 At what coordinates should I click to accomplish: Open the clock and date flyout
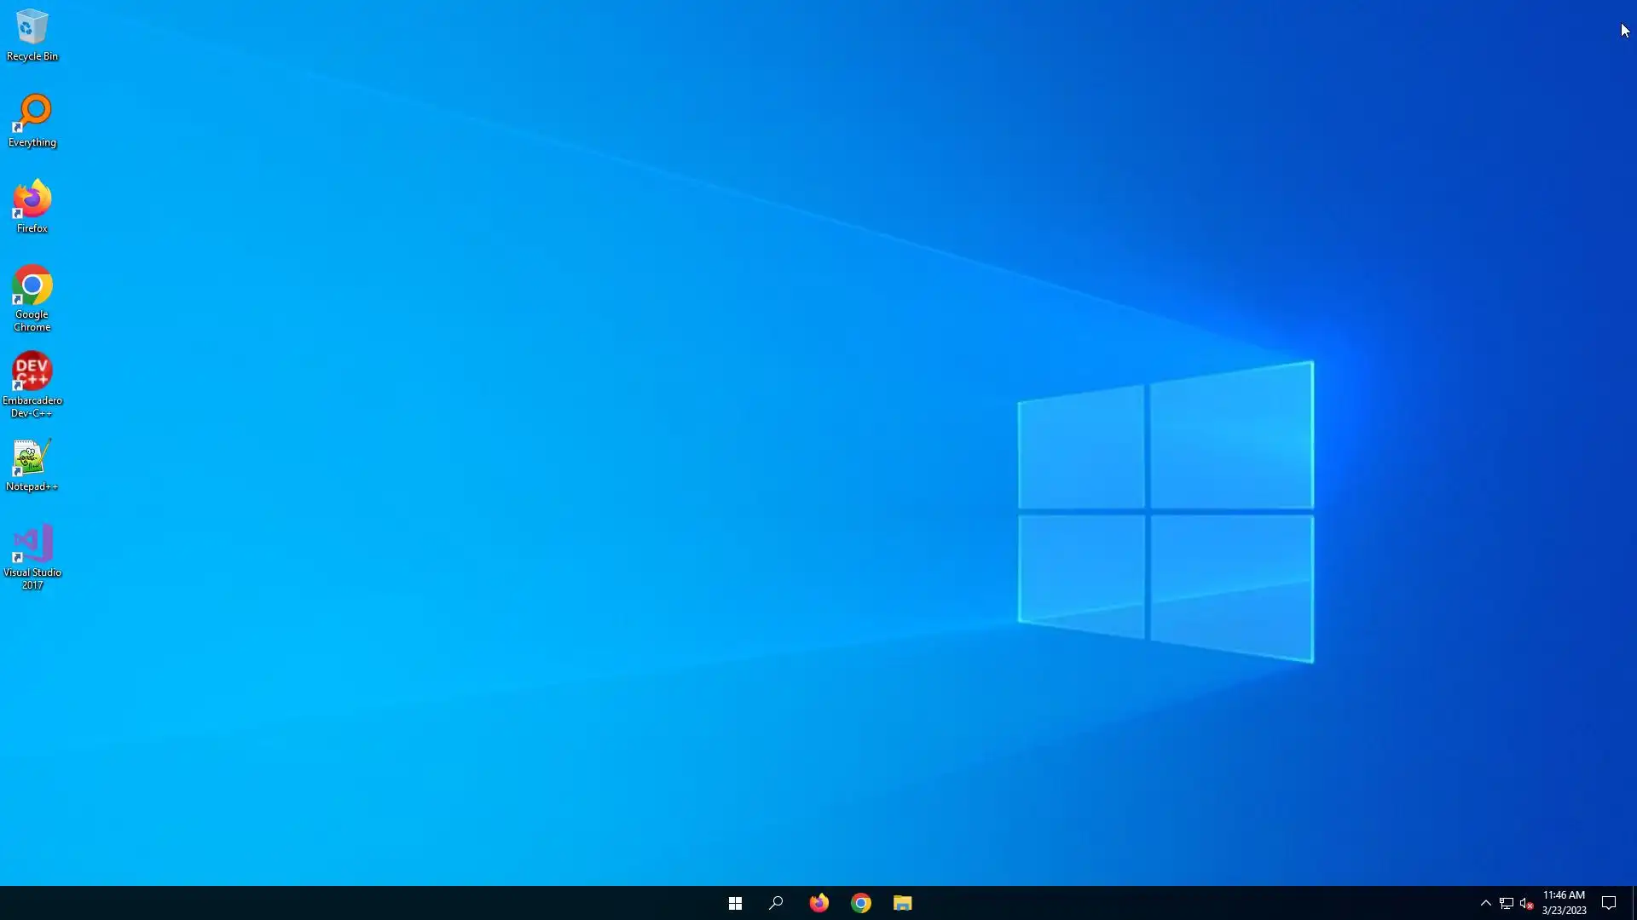click(1564, 903)
